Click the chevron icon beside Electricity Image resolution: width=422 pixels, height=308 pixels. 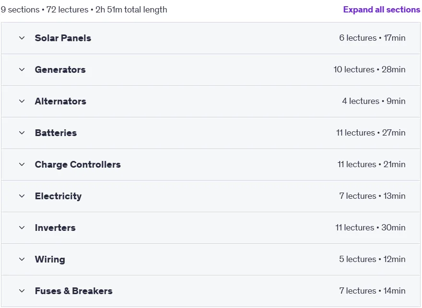(x=22, y=196)
